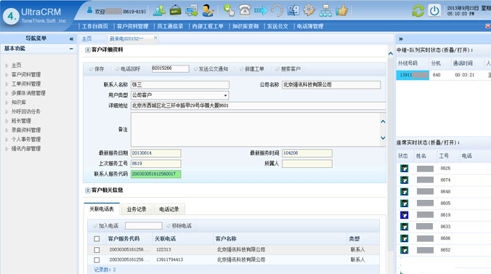
Task: Click the network hierarchy toolbar icon
Action: pyautogui.click(x=325, y=11)
